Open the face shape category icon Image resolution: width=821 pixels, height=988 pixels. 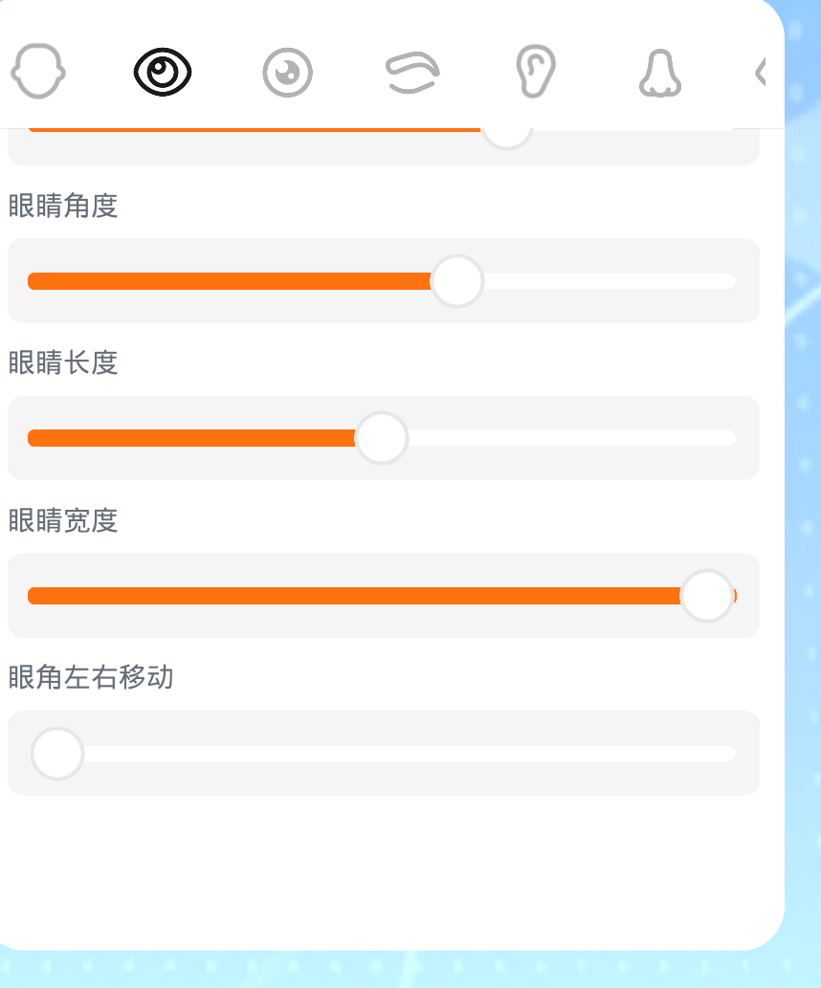point(38,73)
